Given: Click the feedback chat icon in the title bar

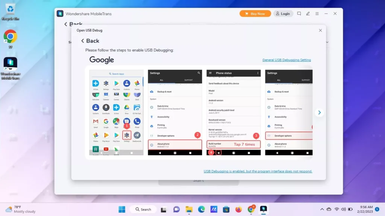Looking at the screenshot, I should pos(299,13).
